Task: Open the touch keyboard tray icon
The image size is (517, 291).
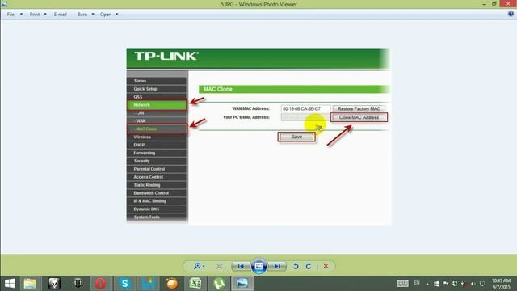Action: pyautogui.click(x=402, y=284)
